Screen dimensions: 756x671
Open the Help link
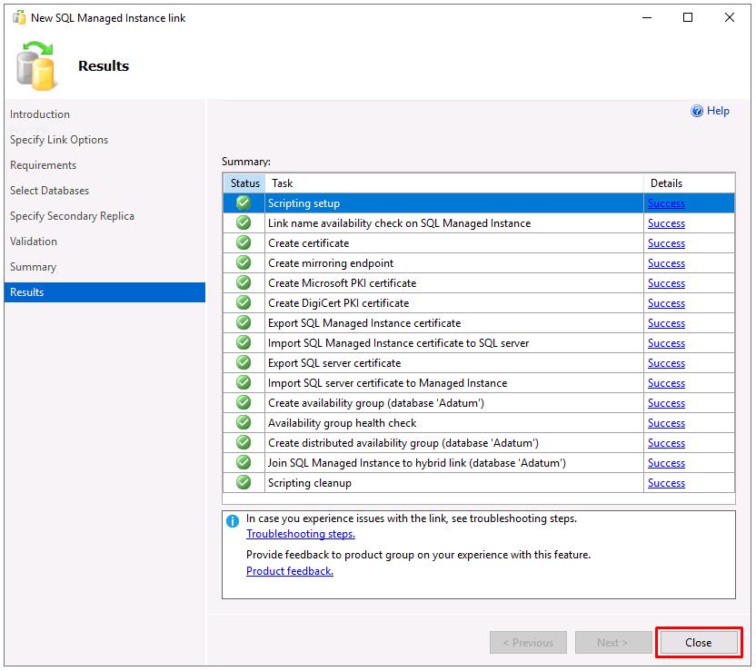coord(718,111)
